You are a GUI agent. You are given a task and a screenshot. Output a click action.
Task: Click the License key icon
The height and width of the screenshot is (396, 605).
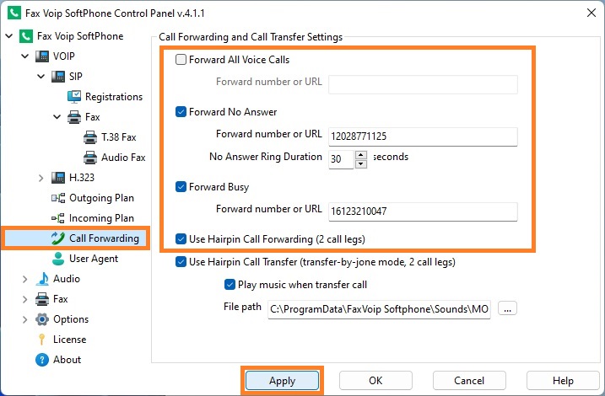tap(42, 340)
